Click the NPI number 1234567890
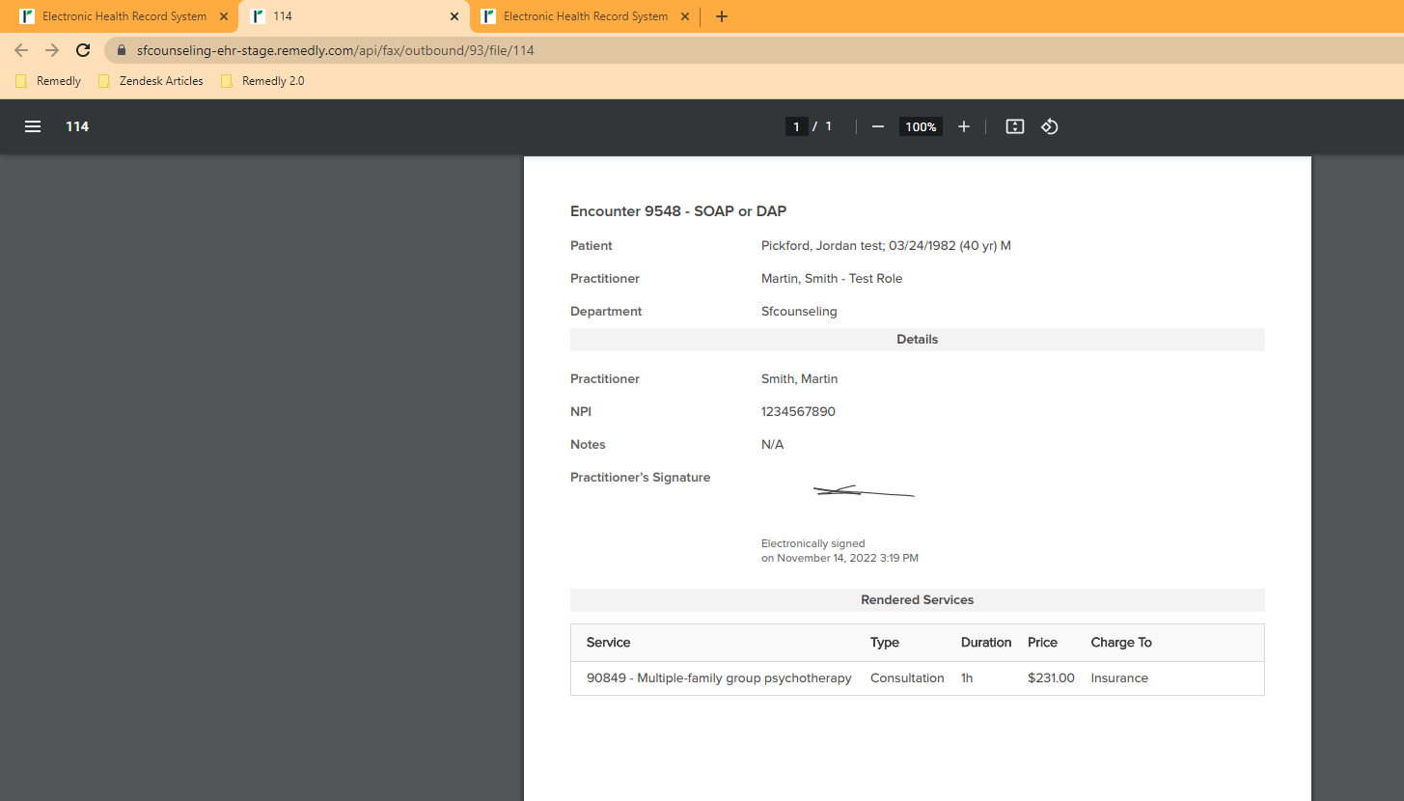Screen dimensions: 1404x801 [x=798, y=412]
